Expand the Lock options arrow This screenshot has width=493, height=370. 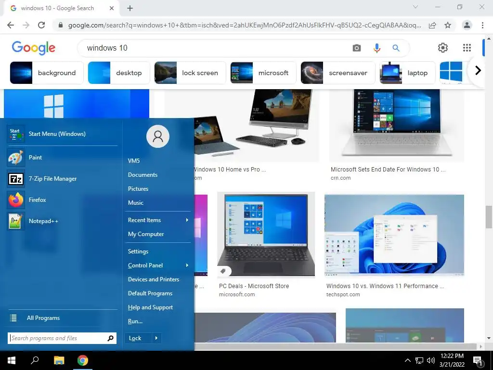pos(156,338)
